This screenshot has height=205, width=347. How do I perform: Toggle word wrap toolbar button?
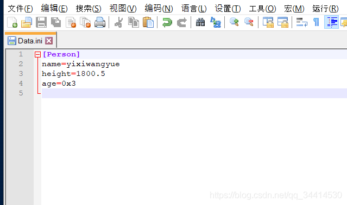pos(302,22)
